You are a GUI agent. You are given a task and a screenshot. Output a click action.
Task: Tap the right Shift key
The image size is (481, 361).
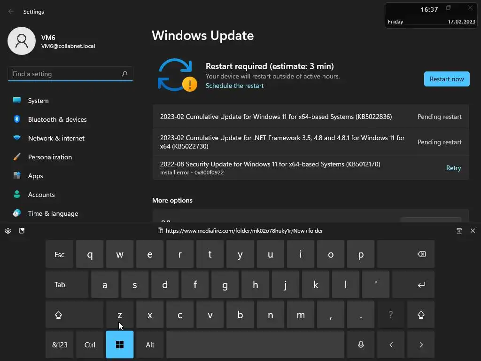coord(420,314)
